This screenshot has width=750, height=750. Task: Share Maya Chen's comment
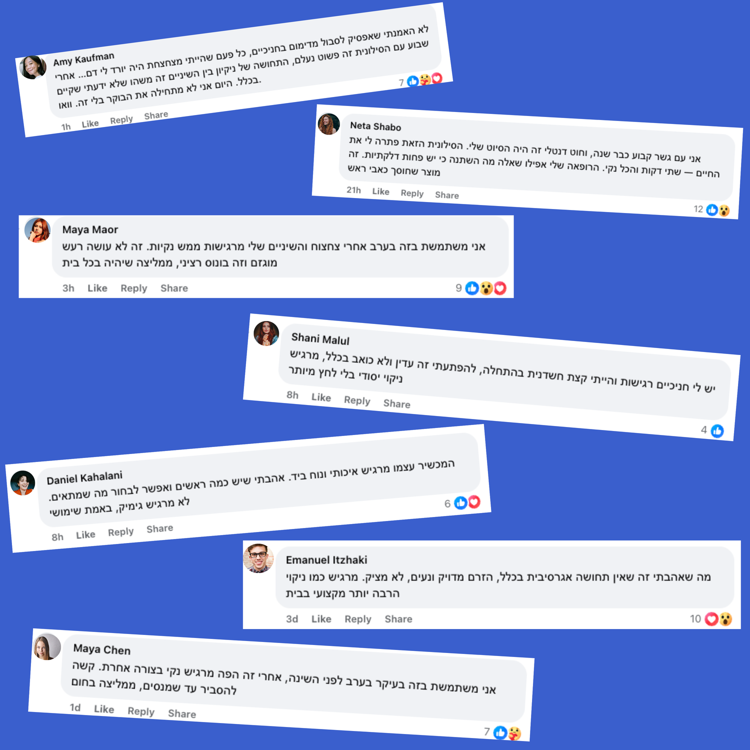(182, 713)
